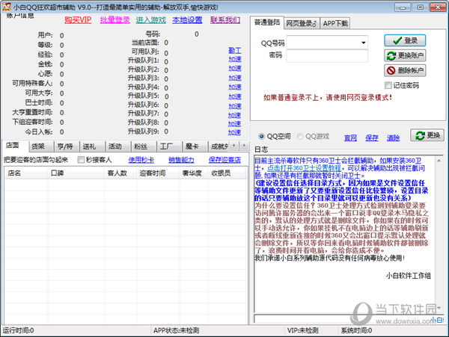Image resolution: width=449 pixels, height=337 pixels.
Task: Open the 官网 link
Action: pos(350,138)
